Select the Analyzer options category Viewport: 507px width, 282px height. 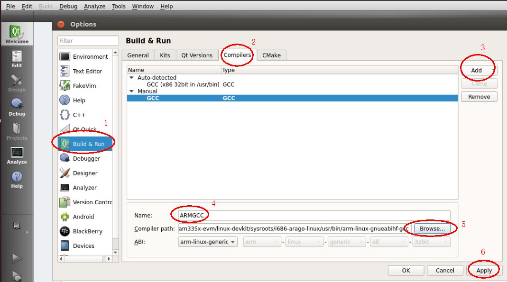point(85,187)
